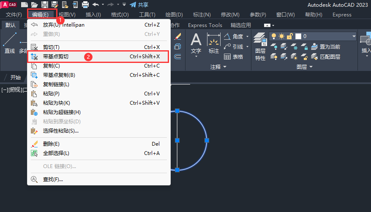The height and width of the screenshot is (212, 371).
Task: Click the 共享 share button
Action: [x=139, y=5]
